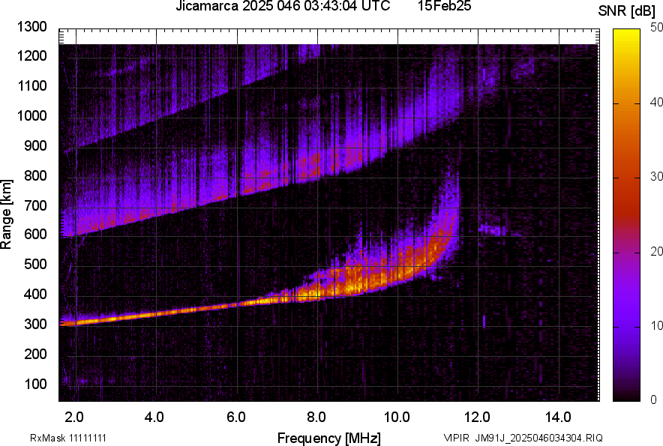The width and height of the screenshot is (663, 446).
Task: Click range tick label '1000'
Action: point(31,115)
